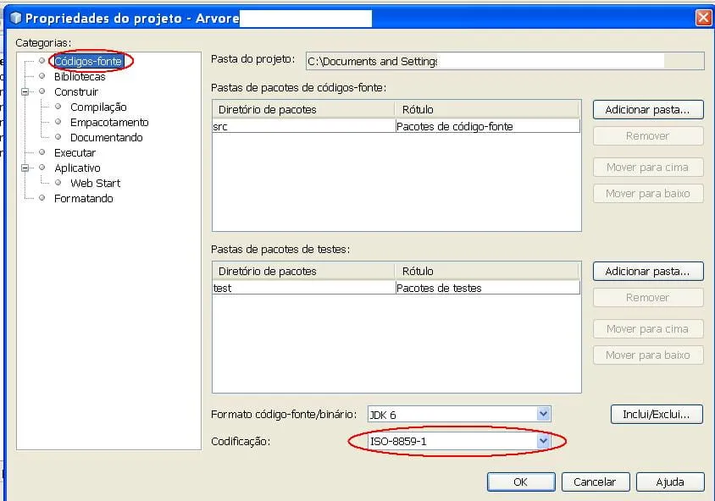Viewport: 715px width, 501px height.
Task: Select Compilação under Construir
Action: [x=98, y=107]
